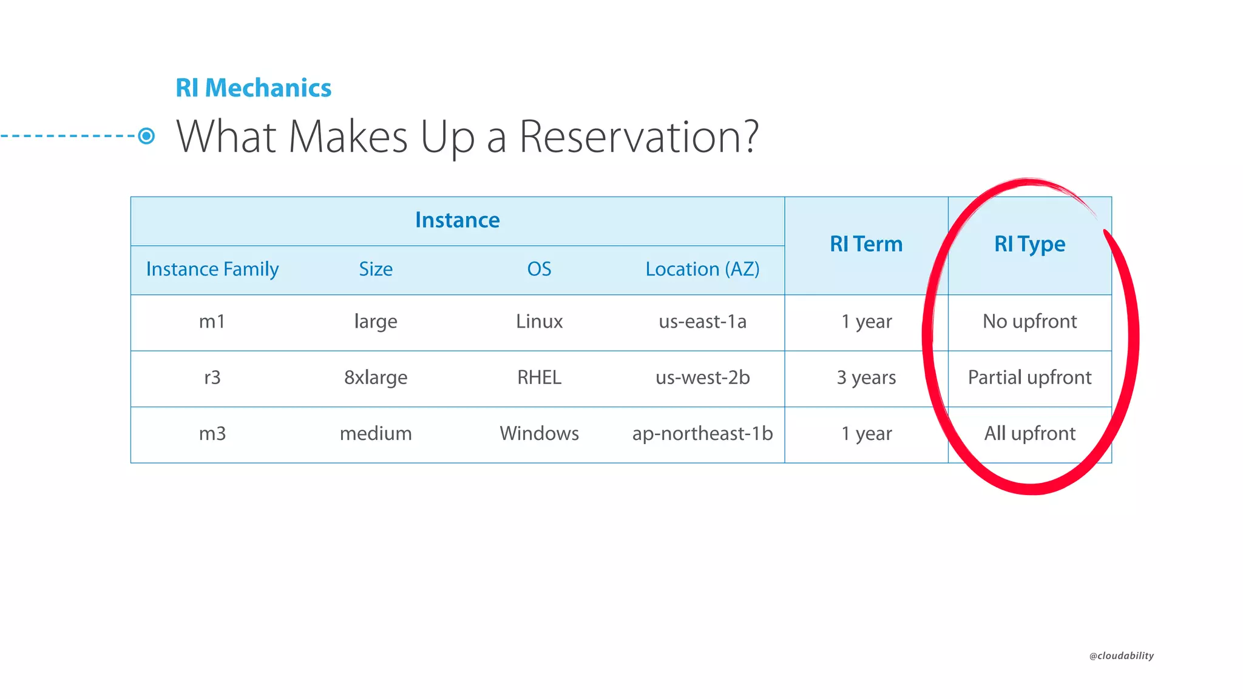
Task: Click the 'Linux' OS cell
Action: point(539,321)
